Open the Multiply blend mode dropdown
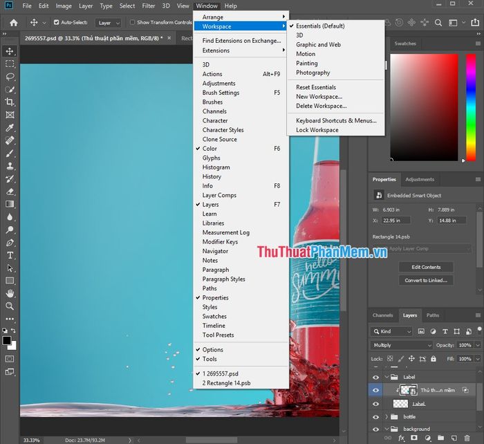The image size is (484, 444). [x=401, y=345]
